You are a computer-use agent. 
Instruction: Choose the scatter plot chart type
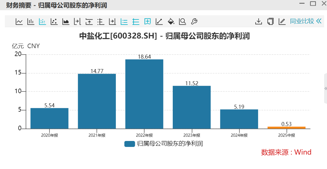[x=54, y=21]
